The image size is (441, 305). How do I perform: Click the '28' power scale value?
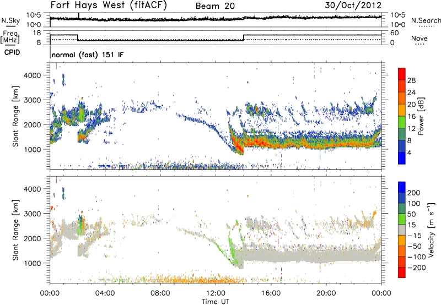(x=411, y=80)
